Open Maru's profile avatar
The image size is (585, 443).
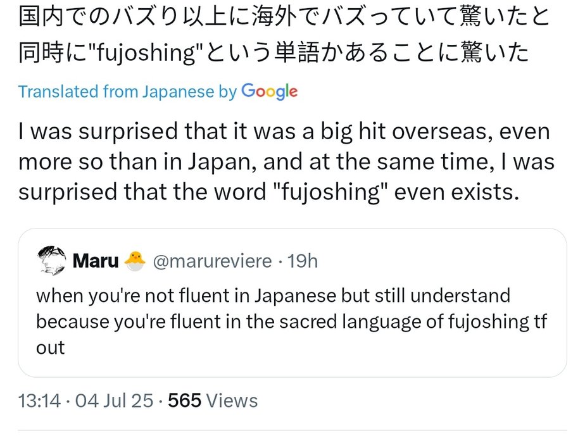pos(50,261)
